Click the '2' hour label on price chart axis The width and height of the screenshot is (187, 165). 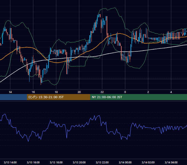click(x=148, y=92)
